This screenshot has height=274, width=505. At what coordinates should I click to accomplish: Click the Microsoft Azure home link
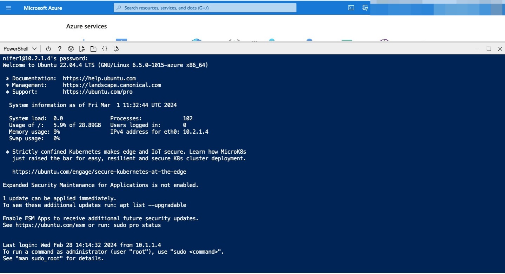[43, 8]
